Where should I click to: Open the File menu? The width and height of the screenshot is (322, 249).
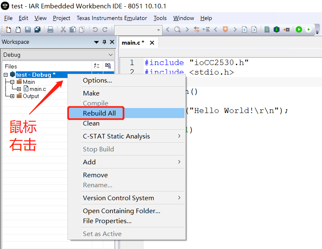tap(8, 18)
